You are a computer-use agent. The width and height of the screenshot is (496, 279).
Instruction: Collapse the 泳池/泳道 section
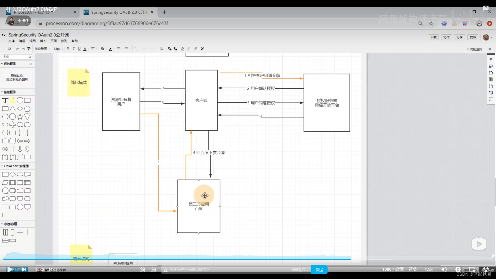click(2, 224)
